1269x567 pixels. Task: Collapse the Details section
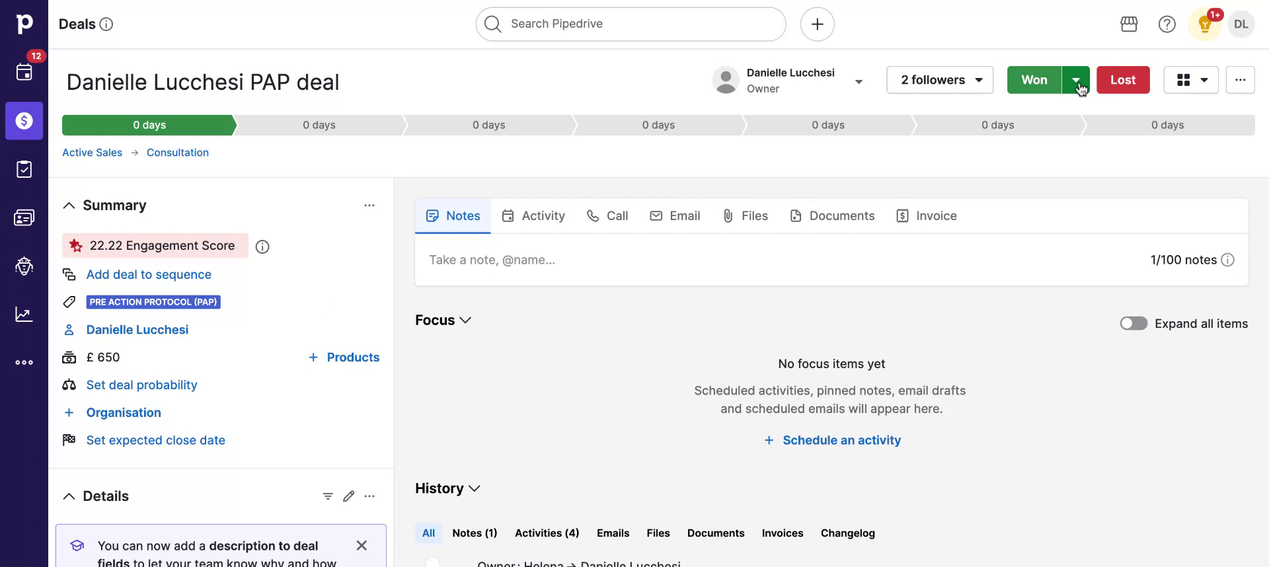[x=69, y=496]
